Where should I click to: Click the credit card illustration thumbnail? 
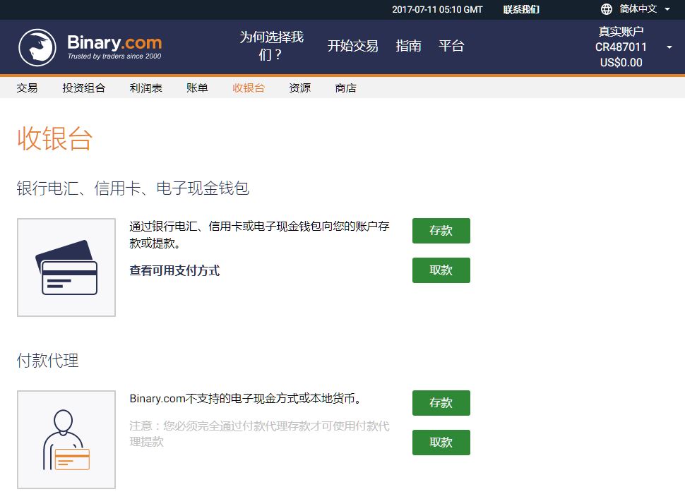(x=66, y=267)
